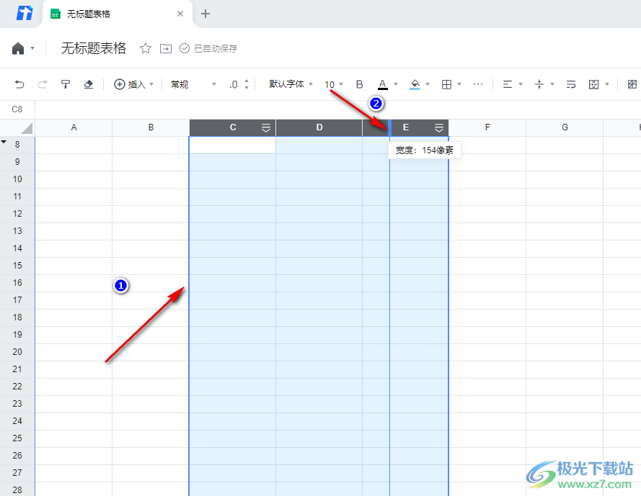Click the home icon

pos(18,48)
